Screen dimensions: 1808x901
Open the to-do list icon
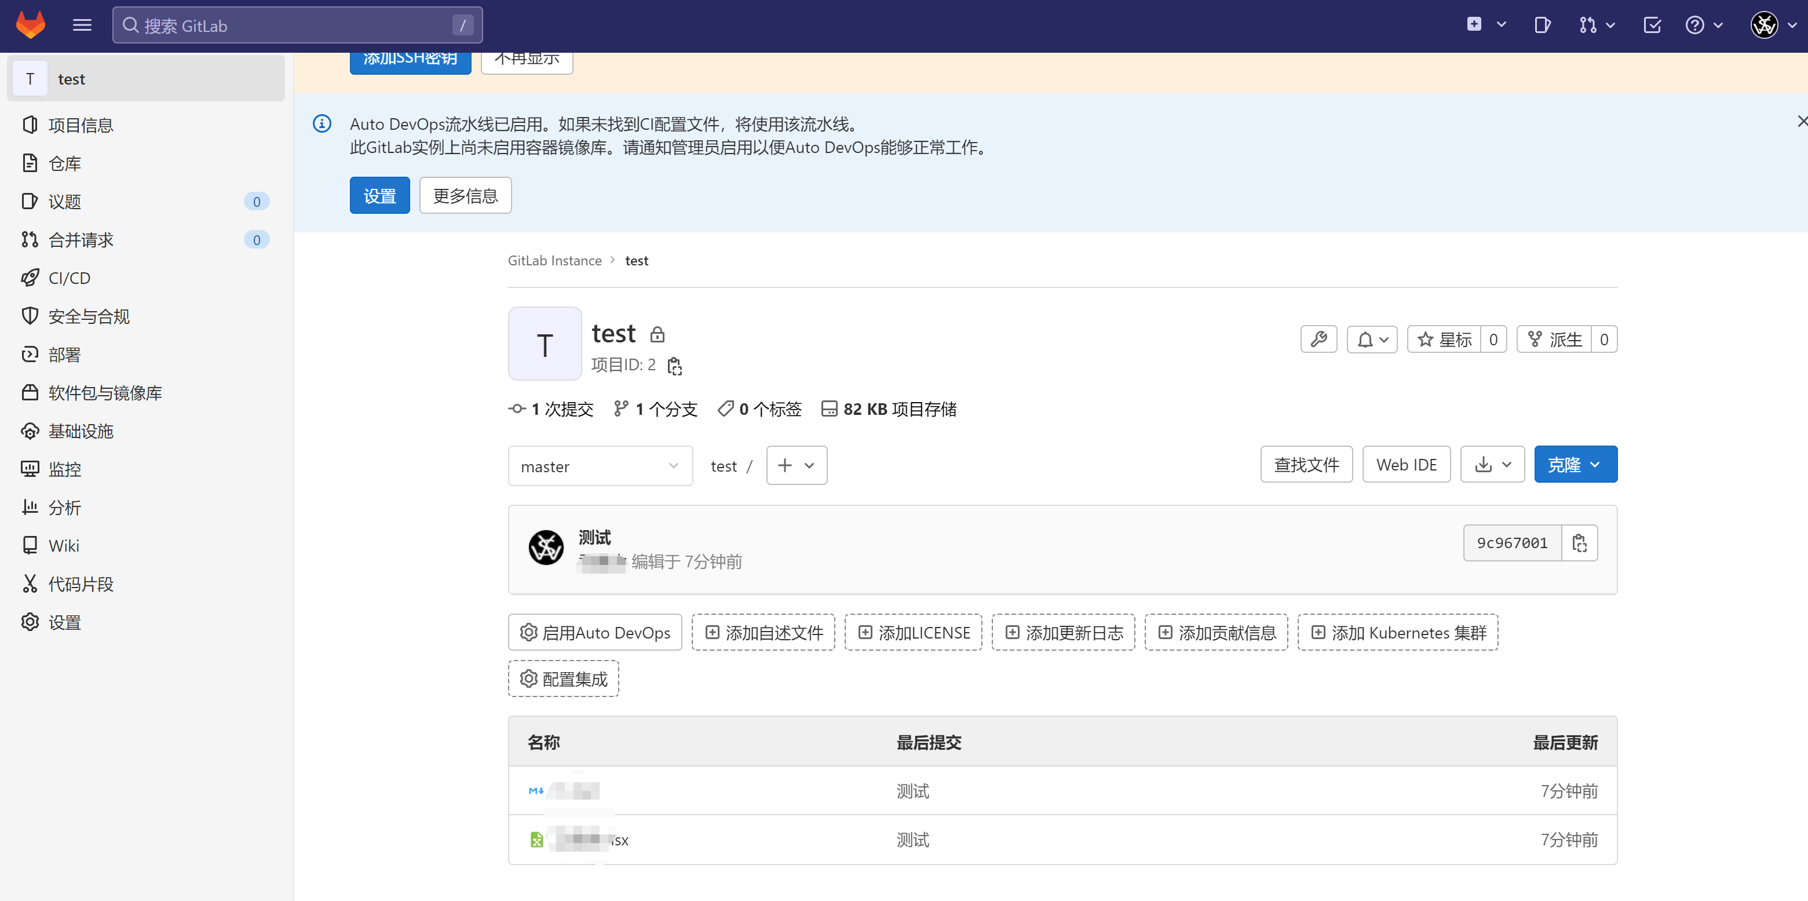(x=1652, y=25)
